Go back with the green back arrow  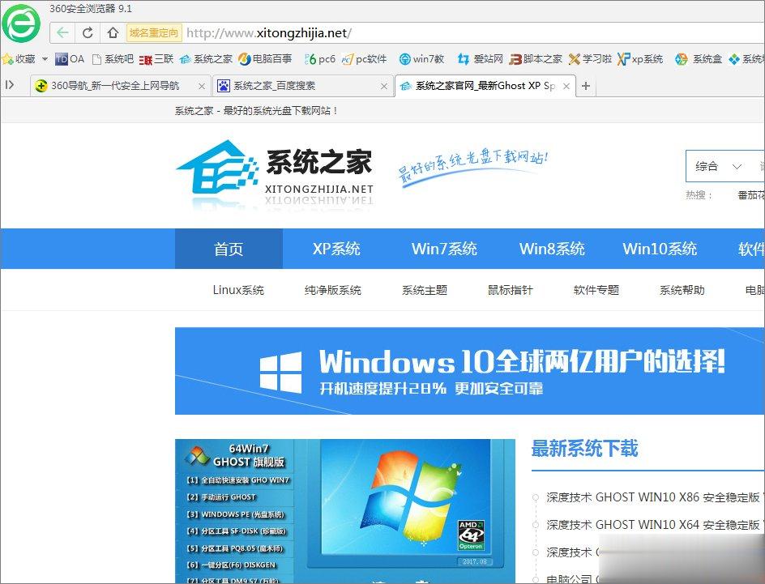(x=62, y=32)
